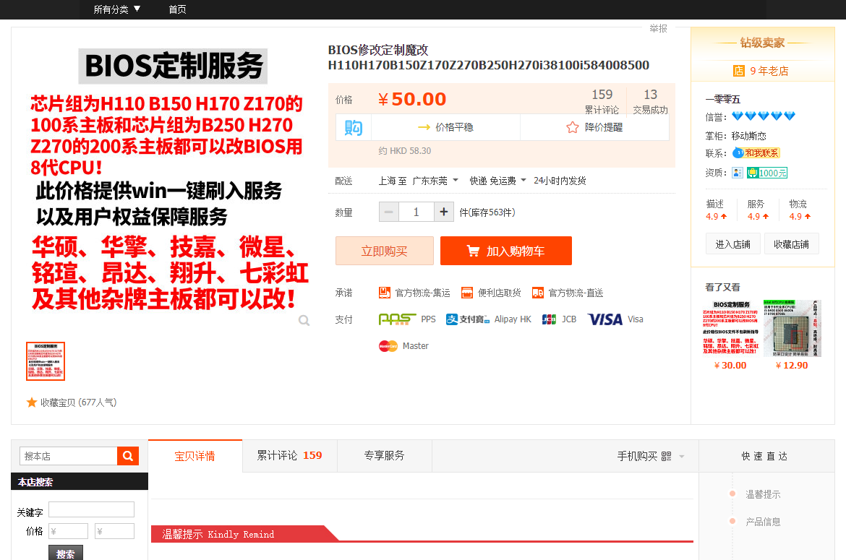
Task: Click the MasterCard payment logo
Action: pos(388,346)
